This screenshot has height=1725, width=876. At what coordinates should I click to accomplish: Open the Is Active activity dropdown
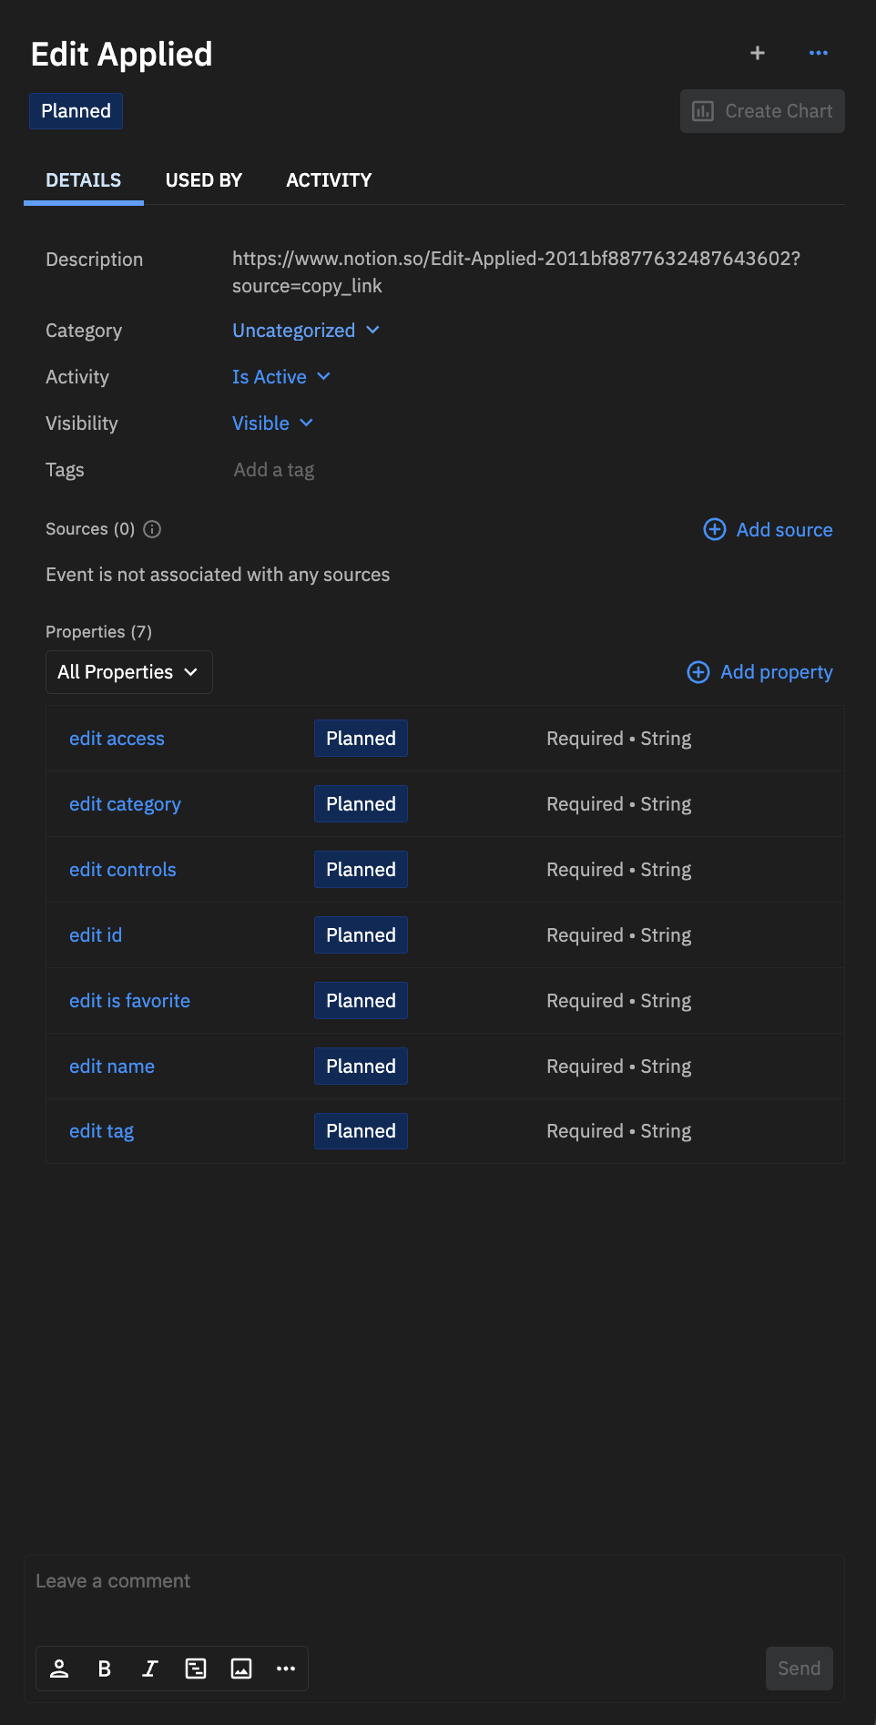[281, 377]
